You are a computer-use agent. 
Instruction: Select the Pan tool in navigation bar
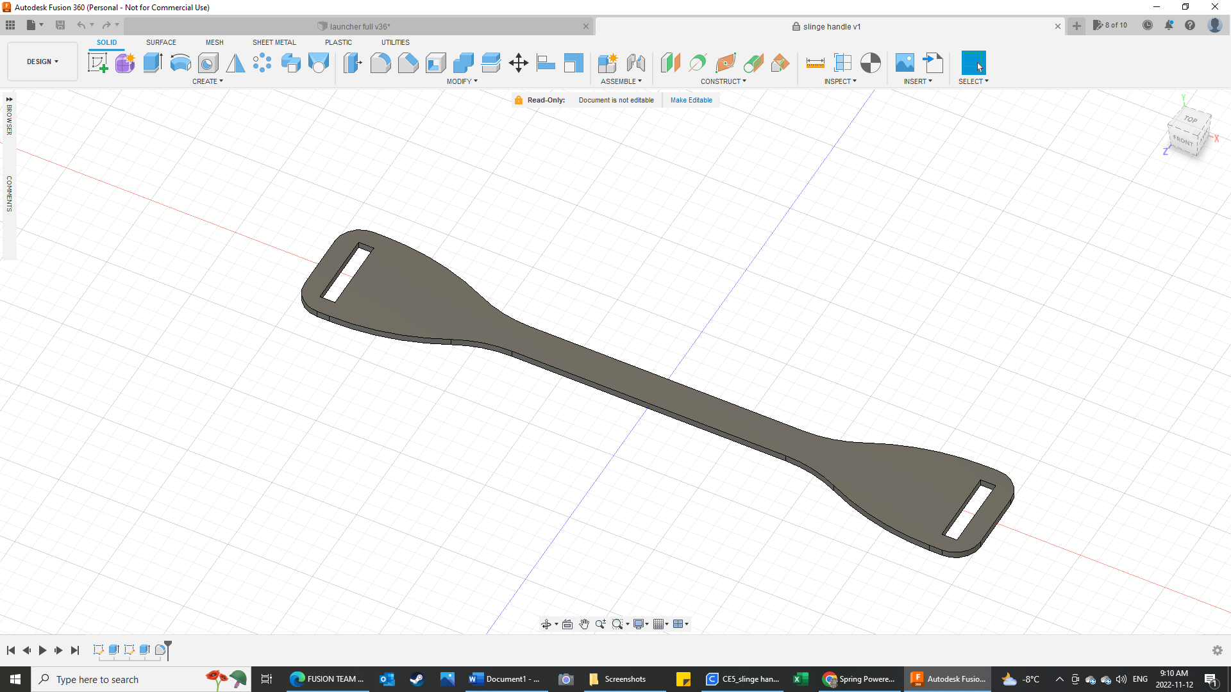(x=584, y=623)
